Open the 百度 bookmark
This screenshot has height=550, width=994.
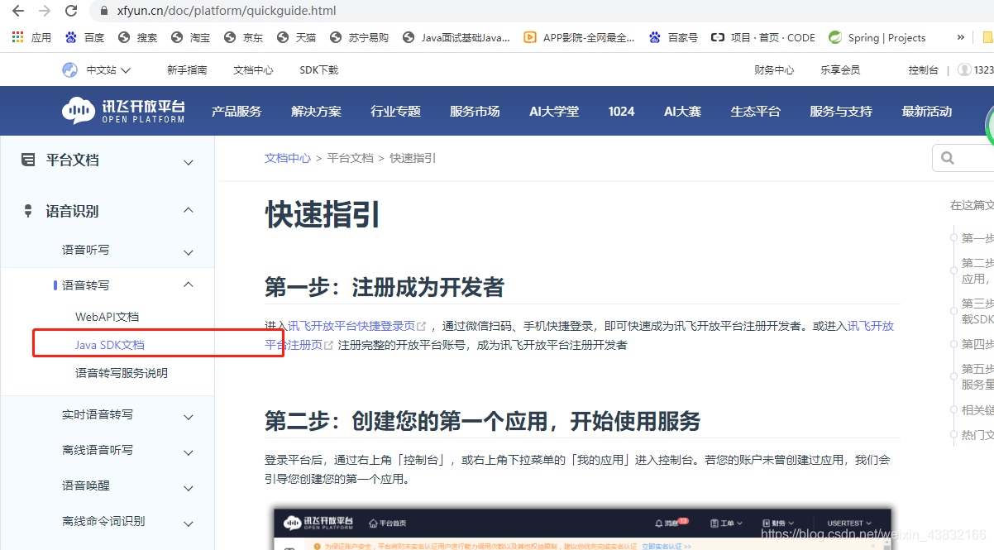pyautogui.click(x=85, y=37)
